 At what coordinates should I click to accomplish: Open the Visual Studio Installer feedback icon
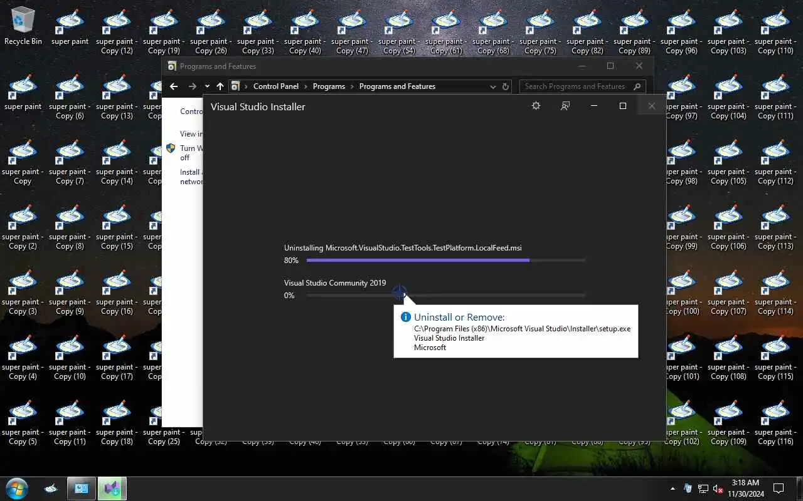[x=565, y=106]
